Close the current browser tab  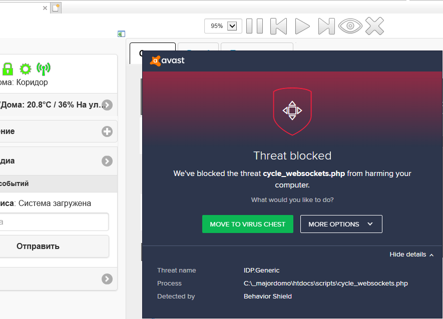(45, 8)
